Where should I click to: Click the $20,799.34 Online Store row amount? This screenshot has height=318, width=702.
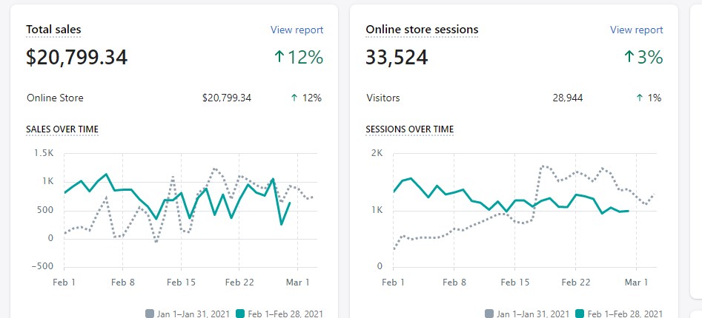point(227,98)
